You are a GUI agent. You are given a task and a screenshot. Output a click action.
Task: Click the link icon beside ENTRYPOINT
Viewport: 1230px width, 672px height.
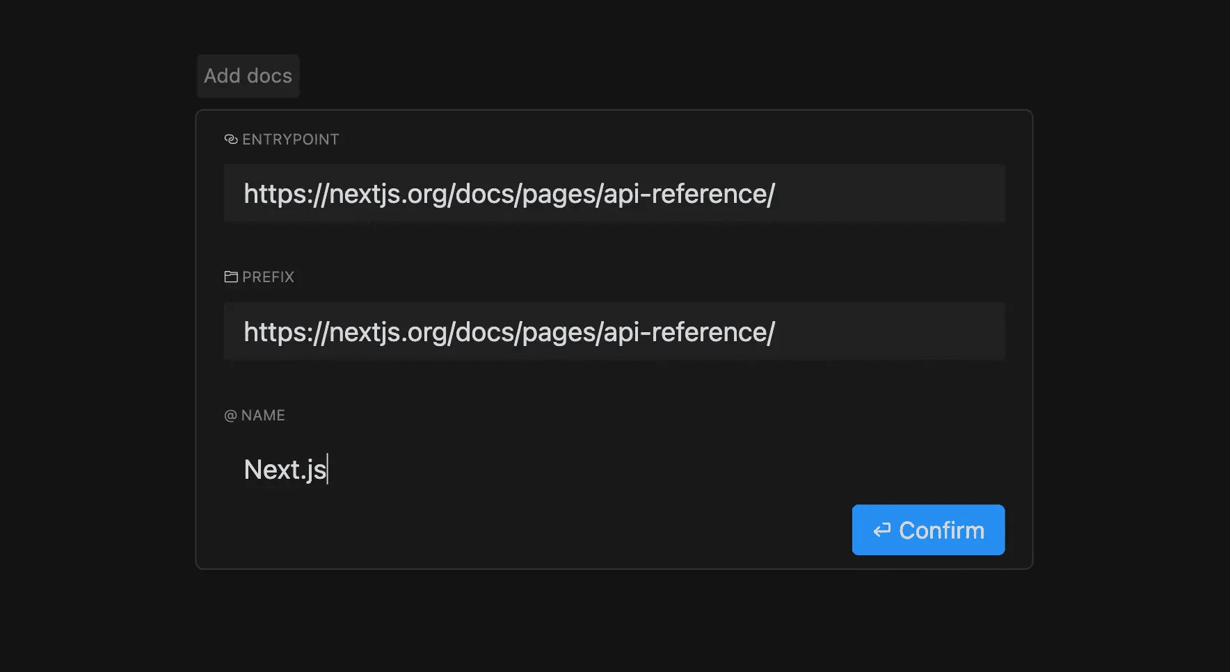coord(231,140)
